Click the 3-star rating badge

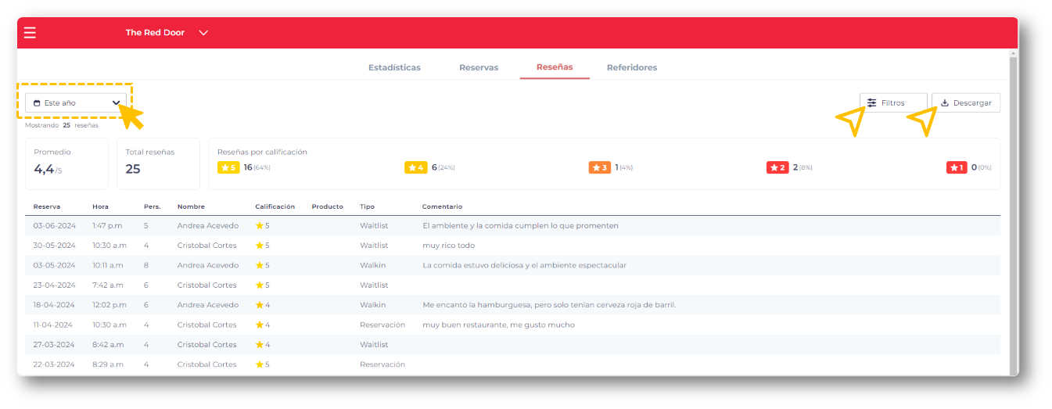600,167
